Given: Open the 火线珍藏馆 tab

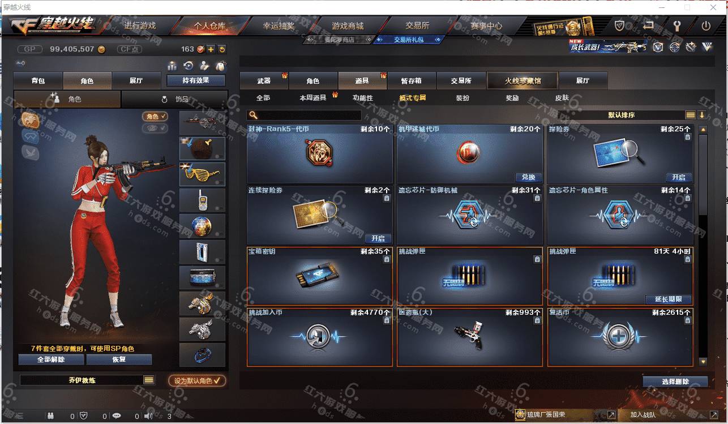Looking at the screenshot, I should point(523,81).
